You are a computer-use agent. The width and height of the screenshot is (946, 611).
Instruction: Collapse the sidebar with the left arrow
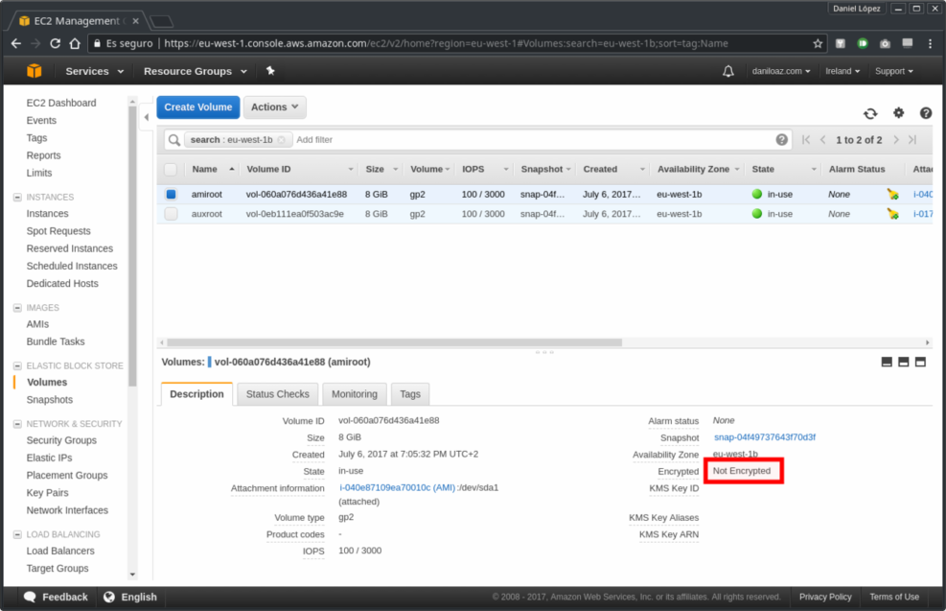point(146,117)
